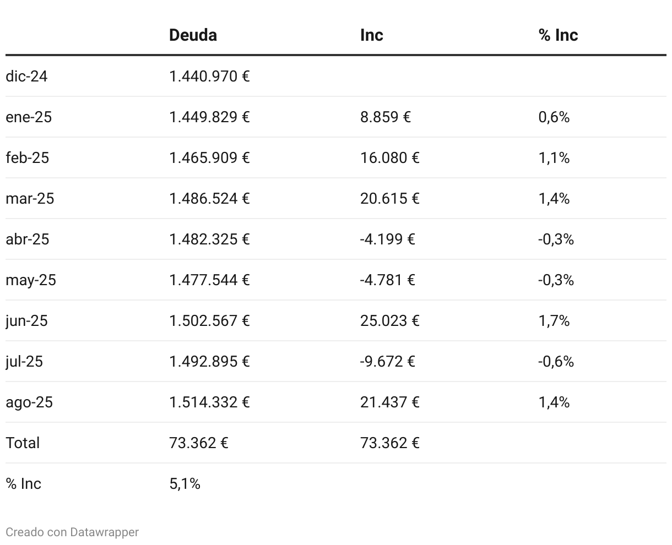The width and height of the screenshot is (672, 545).
Task: Select the abr-25 negative increase -4.199 €
Action: pyautogui.click(x=387, y=239)
